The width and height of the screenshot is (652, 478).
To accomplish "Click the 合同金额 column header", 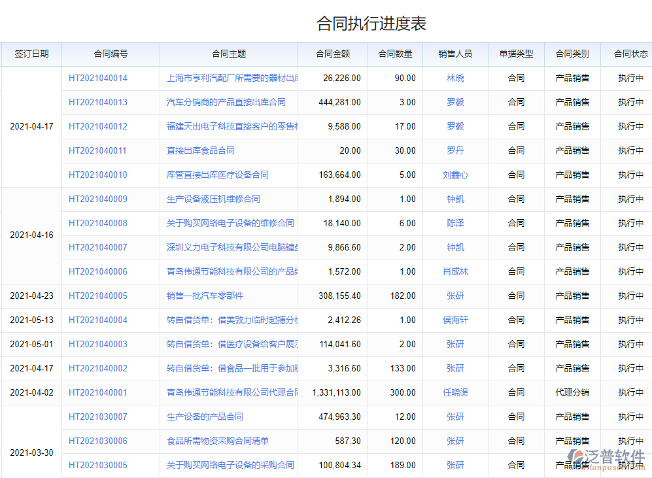I will [x=332, y=54].
